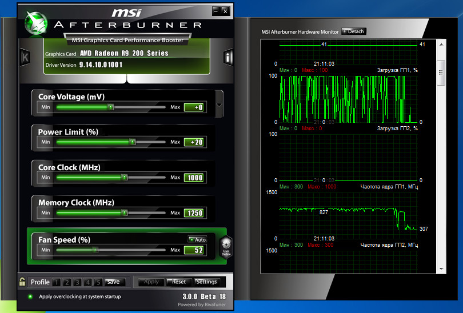Image resolution: width=463 pixels, height=313 pixels.
Task: Click the monitor scrollbar down arrow
Action: tap(441, 269)
